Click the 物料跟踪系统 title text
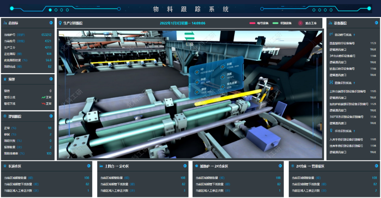 (x=190, y=9)
